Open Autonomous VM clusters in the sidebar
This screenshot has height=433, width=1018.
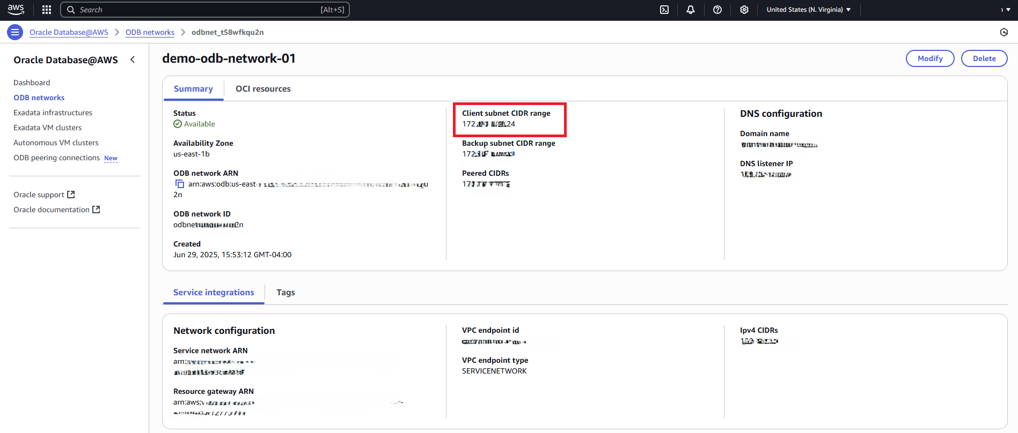[x=56, y=143]
